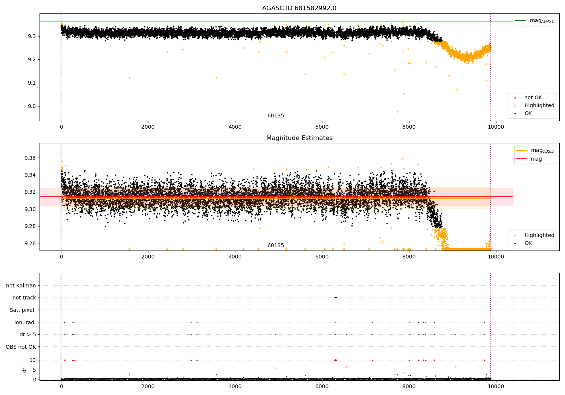
Task: Select 'Highlighted' entry in Magnitude Estimates legend
Action: click(539, 235)
